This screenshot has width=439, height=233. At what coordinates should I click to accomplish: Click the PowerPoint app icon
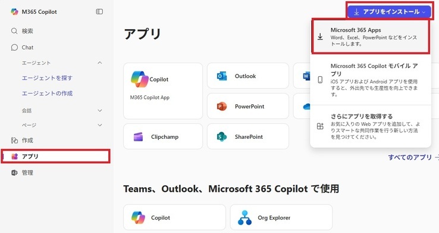222,106
